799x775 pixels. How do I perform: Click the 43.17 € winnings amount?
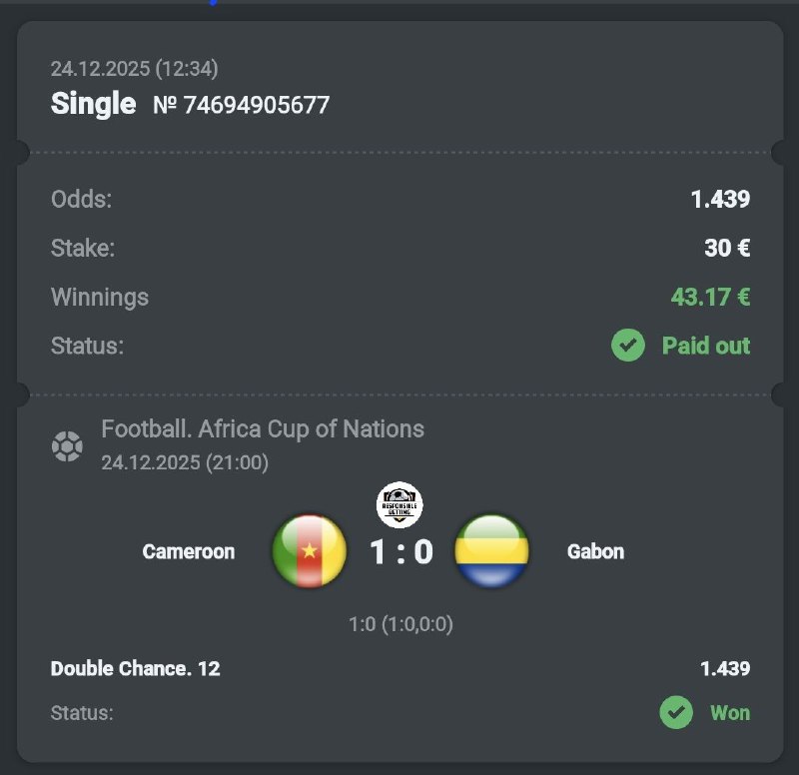pos(710,297)
